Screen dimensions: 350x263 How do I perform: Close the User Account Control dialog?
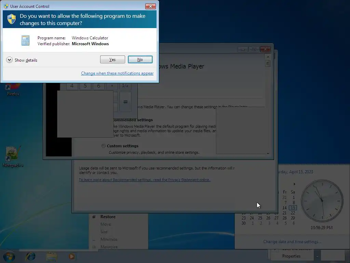click(x=150, y=6)
